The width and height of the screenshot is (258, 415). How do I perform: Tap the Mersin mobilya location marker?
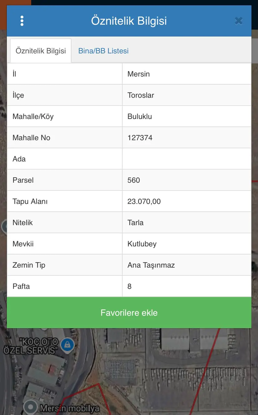coord(31,406)
